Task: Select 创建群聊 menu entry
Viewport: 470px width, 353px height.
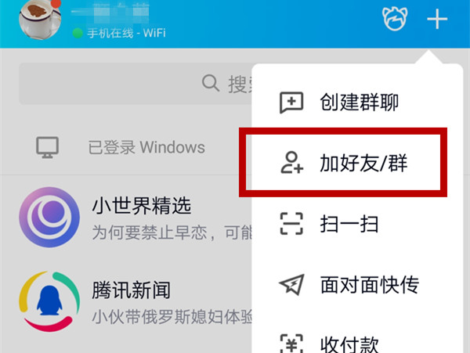Action: (x=359, y=103)
